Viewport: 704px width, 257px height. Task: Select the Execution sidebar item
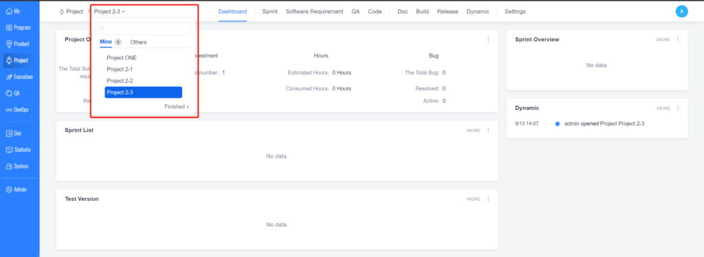click(20, 77)
